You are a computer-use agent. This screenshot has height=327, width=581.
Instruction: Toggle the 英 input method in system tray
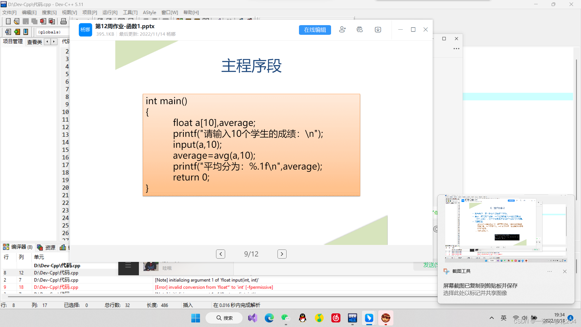(x=503, y=318)
